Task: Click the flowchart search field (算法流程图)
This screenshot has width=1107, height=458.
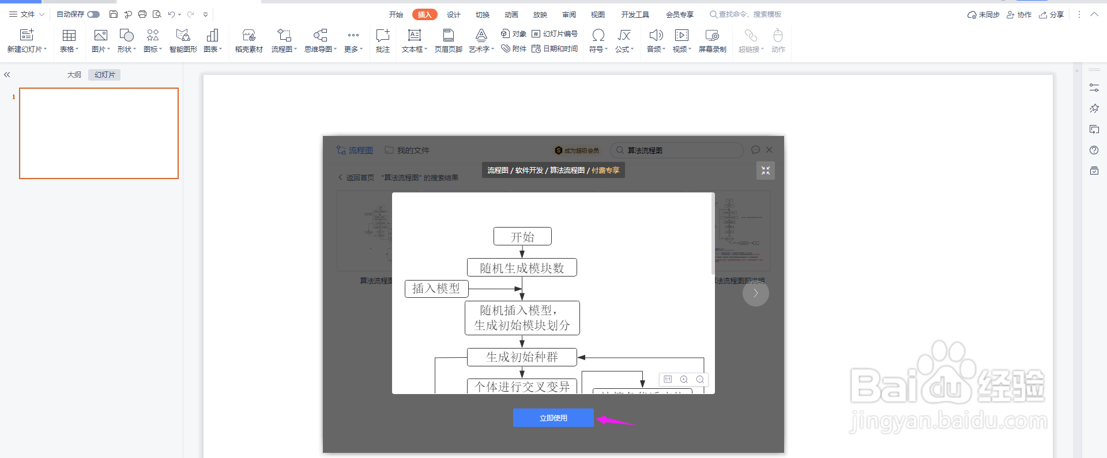Action: [677, 150]
